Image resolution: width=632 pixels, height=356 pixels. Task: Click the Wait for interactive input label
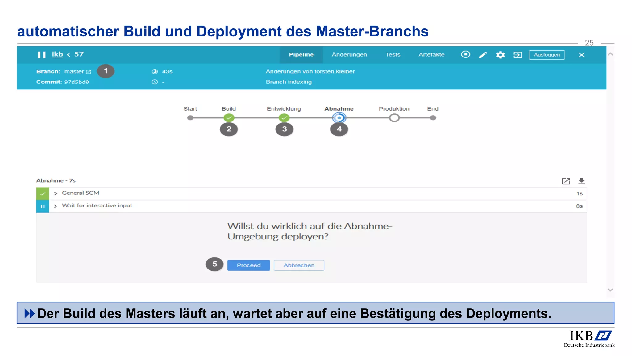[x=97, y=206]
